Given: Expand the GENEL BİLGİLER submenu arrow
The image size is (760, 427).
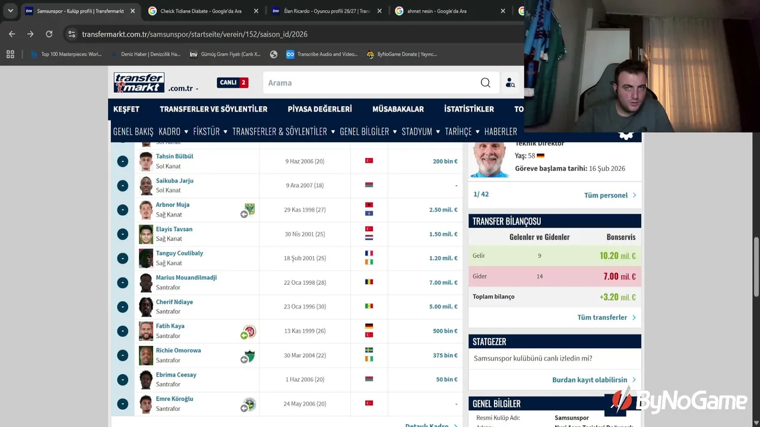Looking at the screenshot, I should tap(394, 132).
